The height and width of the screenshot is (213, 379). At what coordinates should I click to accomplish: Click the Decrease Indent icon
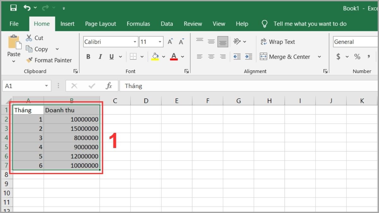click(237, 57)
